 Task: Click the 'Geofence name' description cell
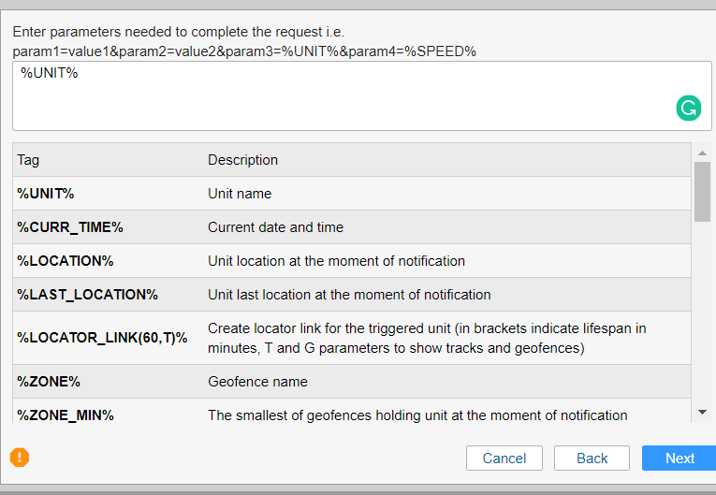coord(257,382)
